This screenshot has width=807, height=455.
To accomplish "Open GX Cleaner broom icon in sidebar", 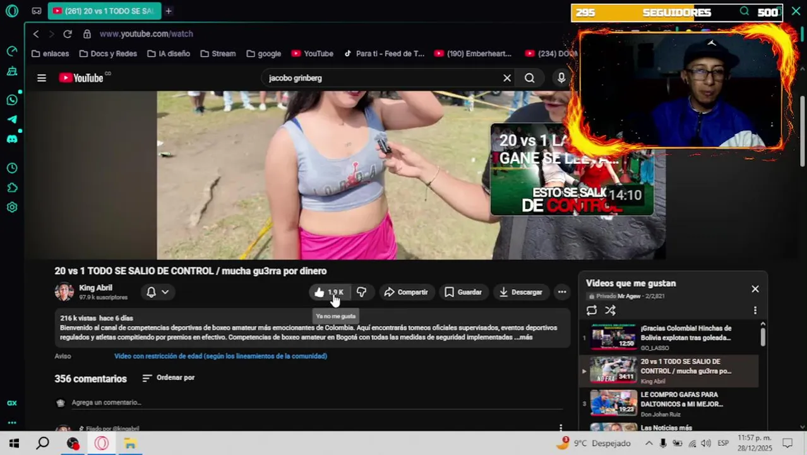I will tap(11, 71).
